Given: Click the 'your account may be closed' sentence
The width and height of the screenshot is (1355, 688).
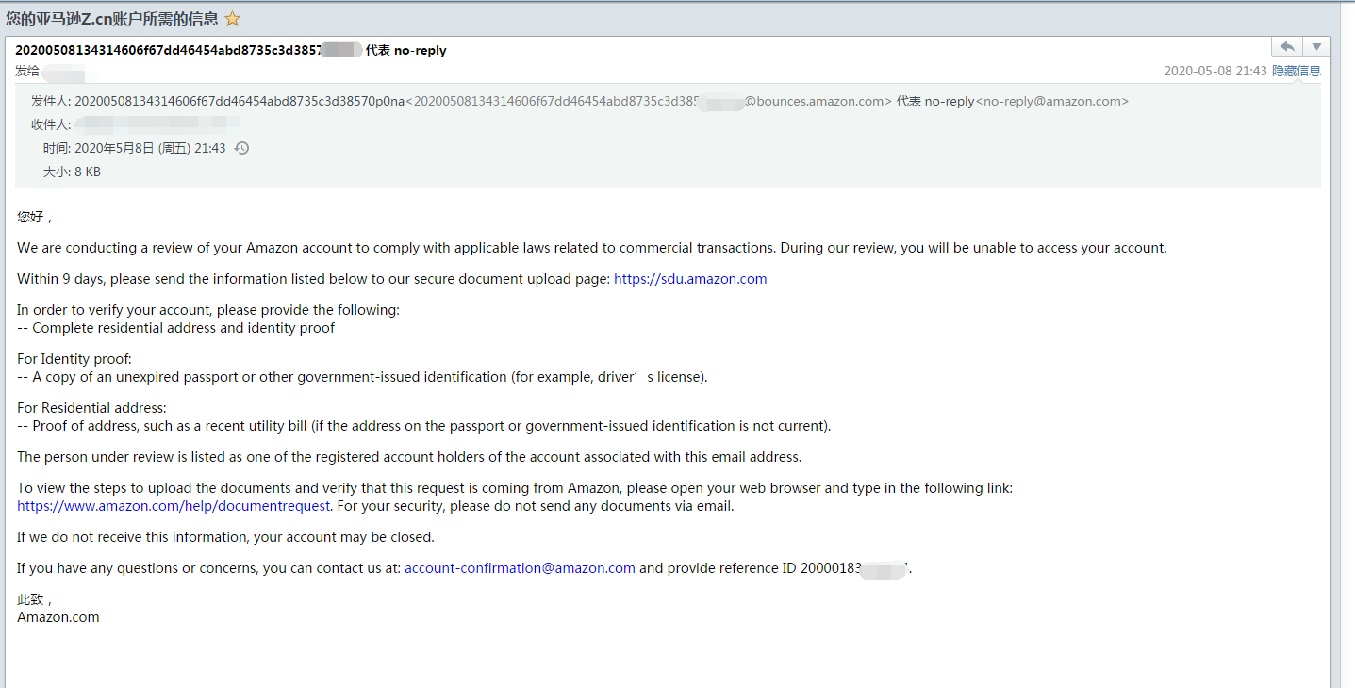Looking at the screenshot, I should [x=225, y=537].
